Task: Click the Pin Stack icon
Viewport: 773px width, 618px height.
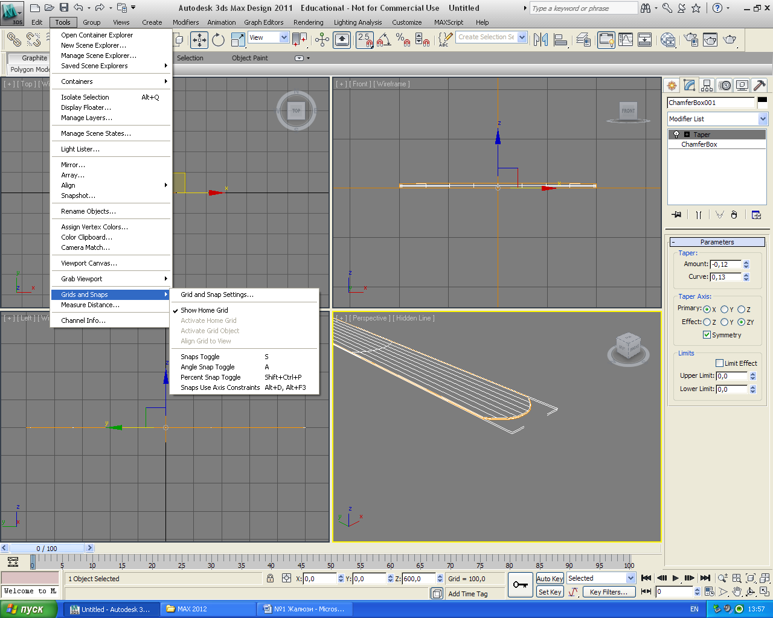Action: click(x=676, y=214)
